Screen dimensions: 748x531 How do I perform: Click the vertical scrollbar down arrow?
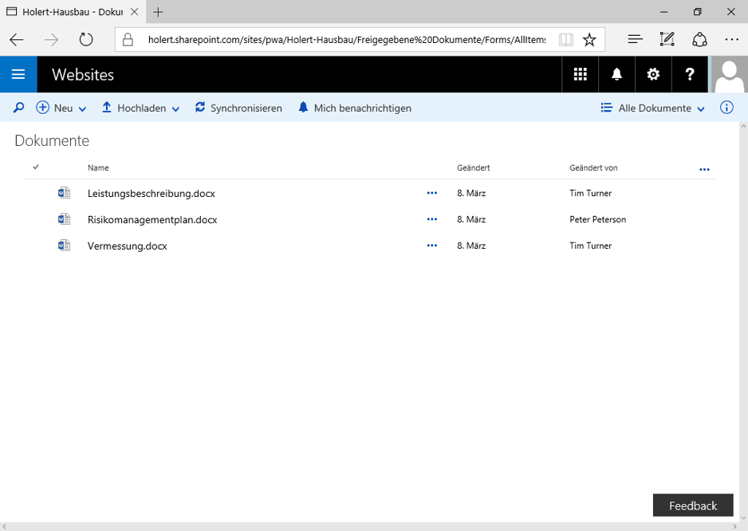pyautogui.click(x=743, y=517)
